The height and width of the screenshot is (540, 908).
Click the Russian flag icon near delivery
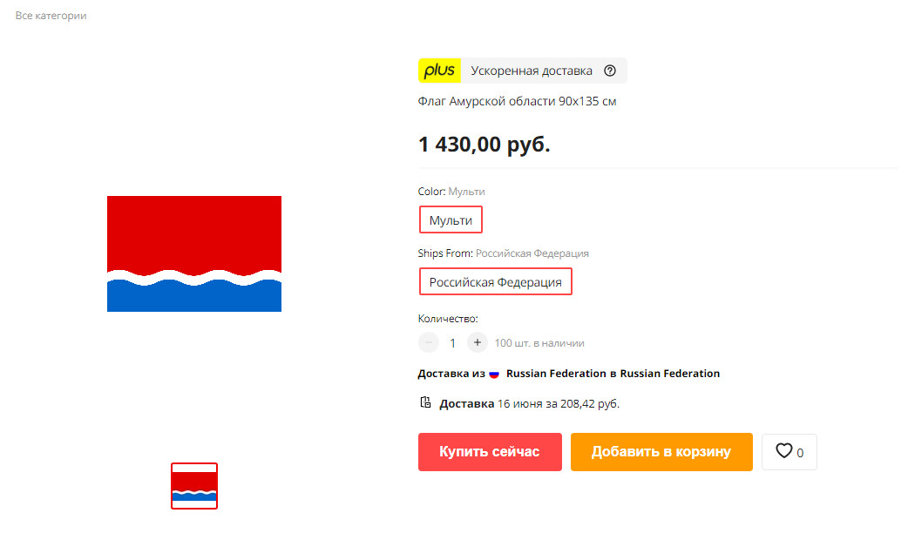pos(494,374)
